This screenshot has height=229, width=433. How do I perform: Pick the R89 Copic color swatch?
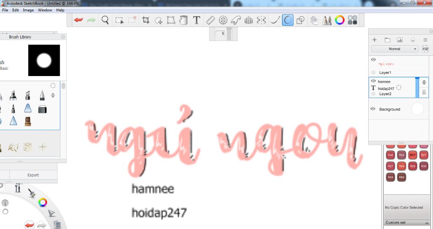[x=402, y=177]
